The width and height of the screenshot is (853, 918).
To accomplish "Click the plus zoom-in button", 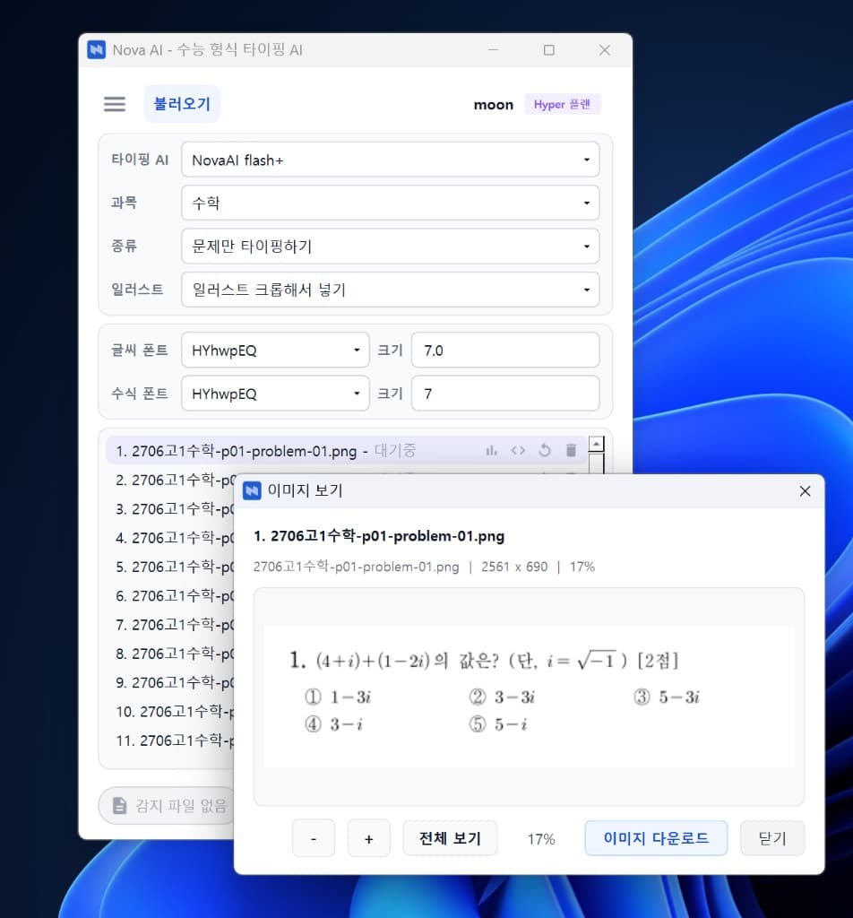I will tap(368, 838).
